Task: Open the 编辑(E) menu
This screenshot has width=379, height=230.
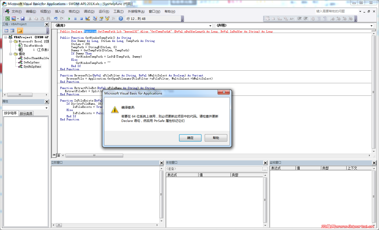Action: point(31,12)
